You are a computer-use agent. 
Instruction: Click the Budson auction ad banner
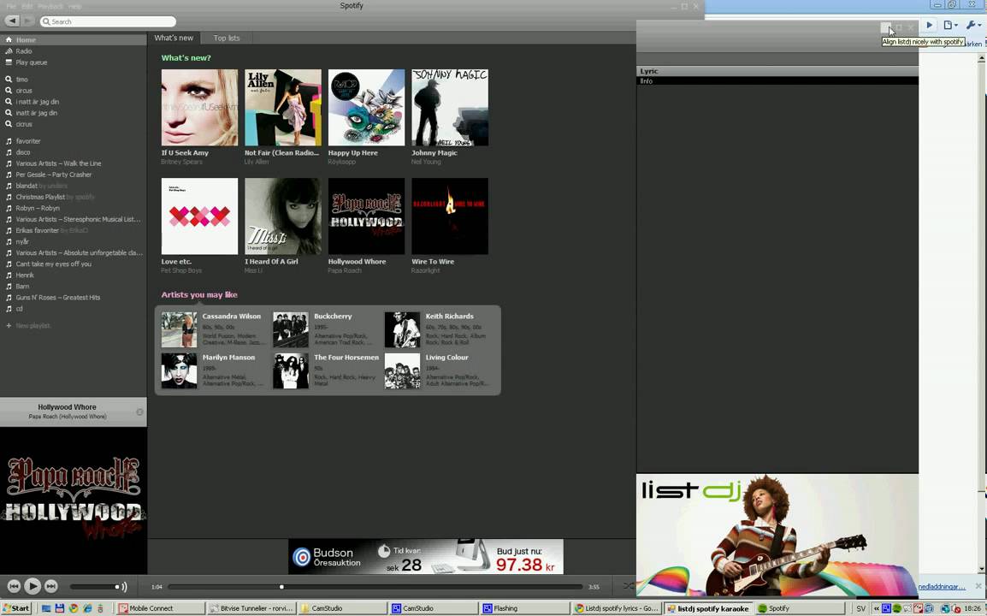click(x=426, y=556)
